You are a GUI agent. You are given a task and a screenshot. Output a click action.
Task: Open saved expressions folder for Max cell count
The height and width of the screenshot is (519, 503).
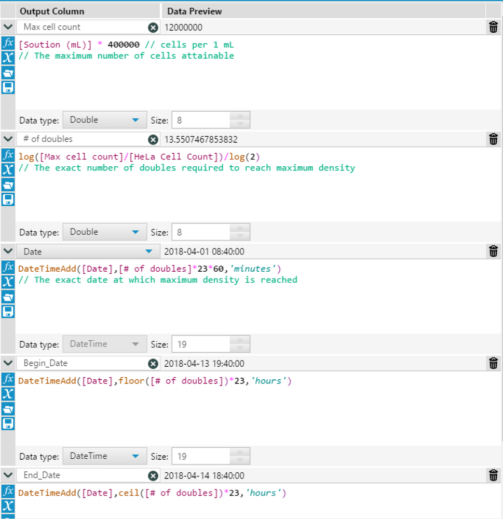point(8,73)
